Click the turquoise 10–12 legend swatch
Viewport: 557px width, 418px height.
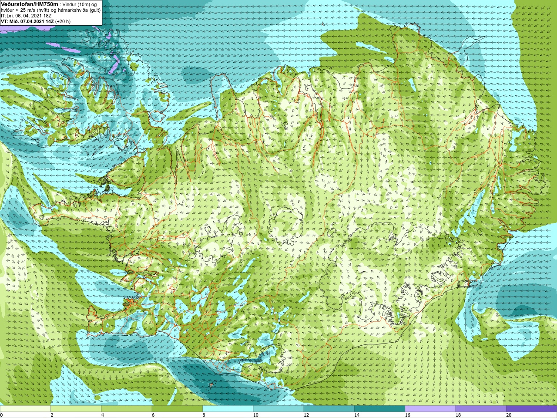click(x=278, y=409)
